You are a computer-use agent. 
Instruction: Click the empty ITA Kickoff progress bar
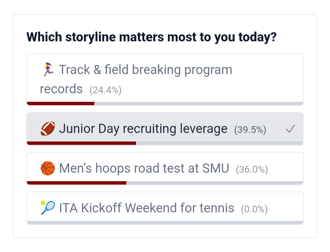pos(165,222)
